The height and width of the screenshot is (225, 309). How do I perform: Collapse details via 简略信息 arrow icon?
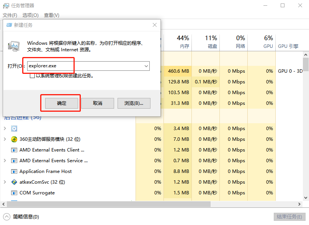pyautogui.click(x=7, y=217)
